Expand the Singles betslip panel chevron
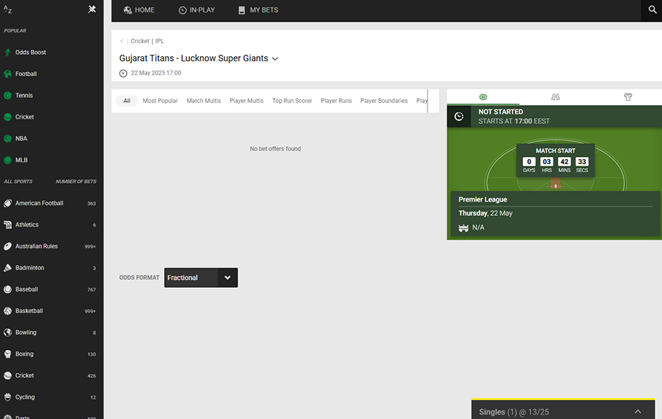The width and height of the screenshot is (662, 419). click(638, 411)
